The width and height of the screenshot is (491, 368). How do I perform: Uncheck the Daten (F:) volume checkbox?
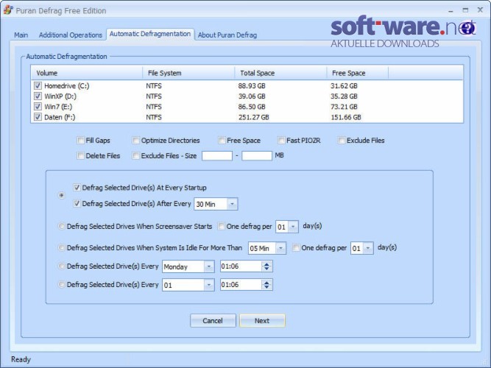click(x=38, y=117)
